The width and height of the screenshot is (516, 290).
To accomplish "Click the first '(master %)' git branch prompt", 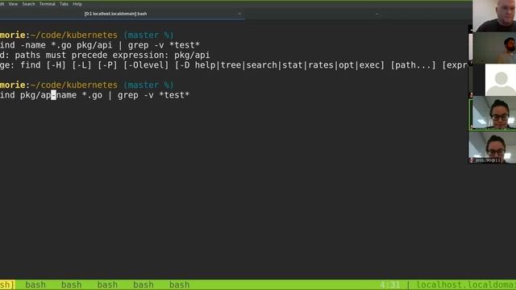I will point(148,35).
